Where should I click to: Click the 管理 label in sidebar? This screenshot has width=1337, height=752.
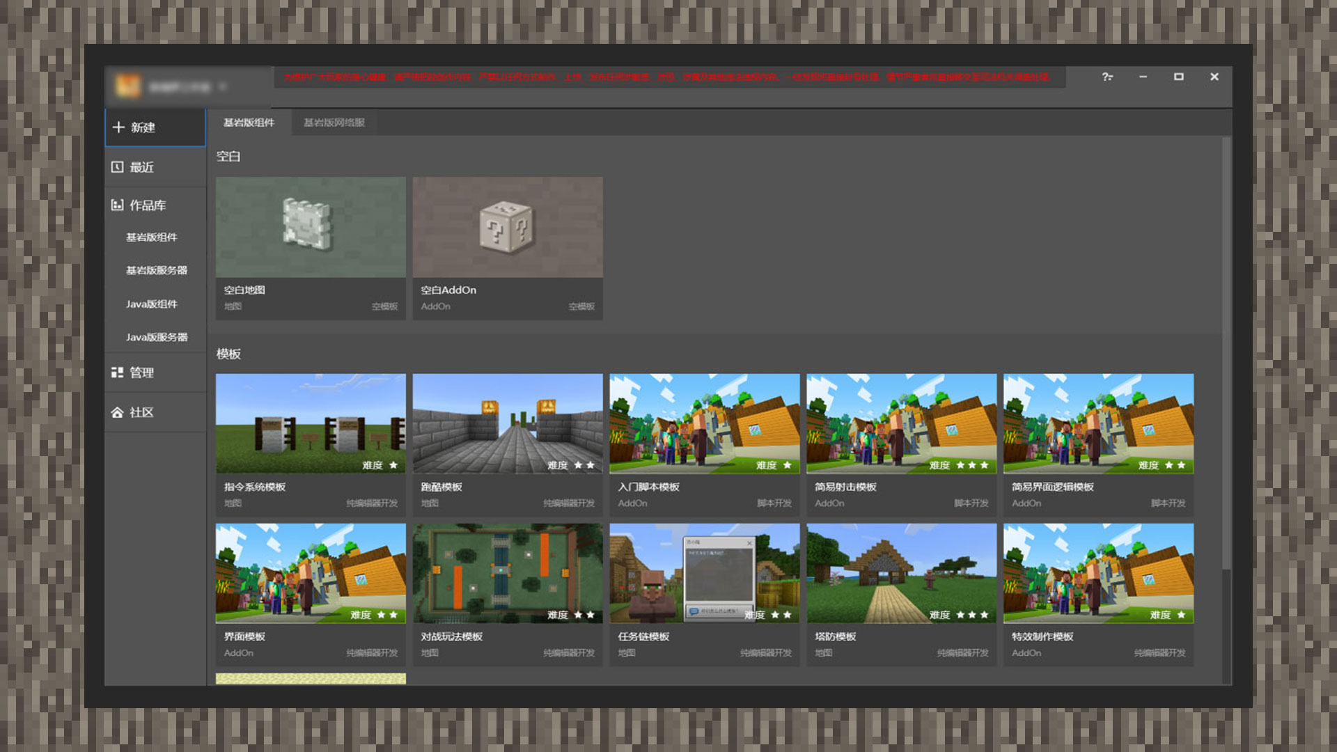142,373
